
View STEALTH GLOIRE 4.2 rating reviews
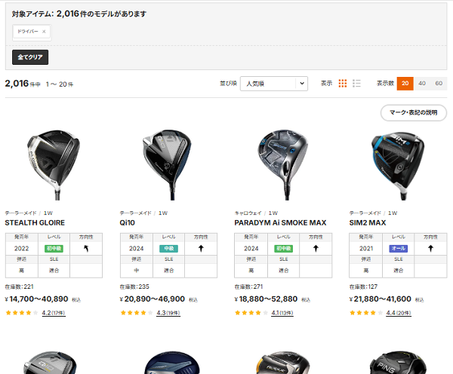coord(54,313)
